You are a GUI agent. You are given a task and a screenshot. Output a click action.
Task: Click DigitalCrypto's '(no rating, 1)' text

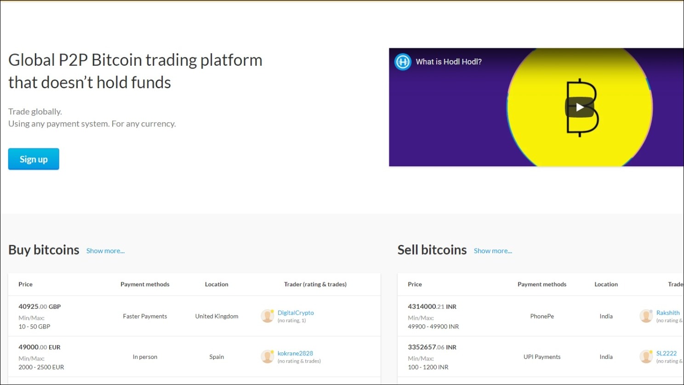(291, 321)
